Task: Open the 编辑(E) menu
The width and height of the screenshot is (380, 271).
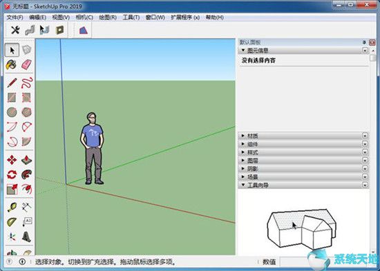Action: click(x=37, y=17)
